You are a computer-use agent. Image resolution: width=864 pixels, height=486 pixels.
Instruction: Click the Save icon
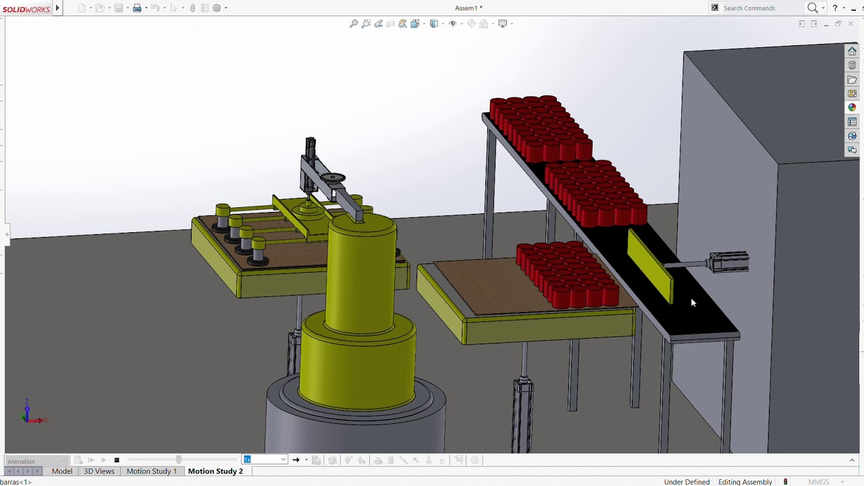[119, 8]
